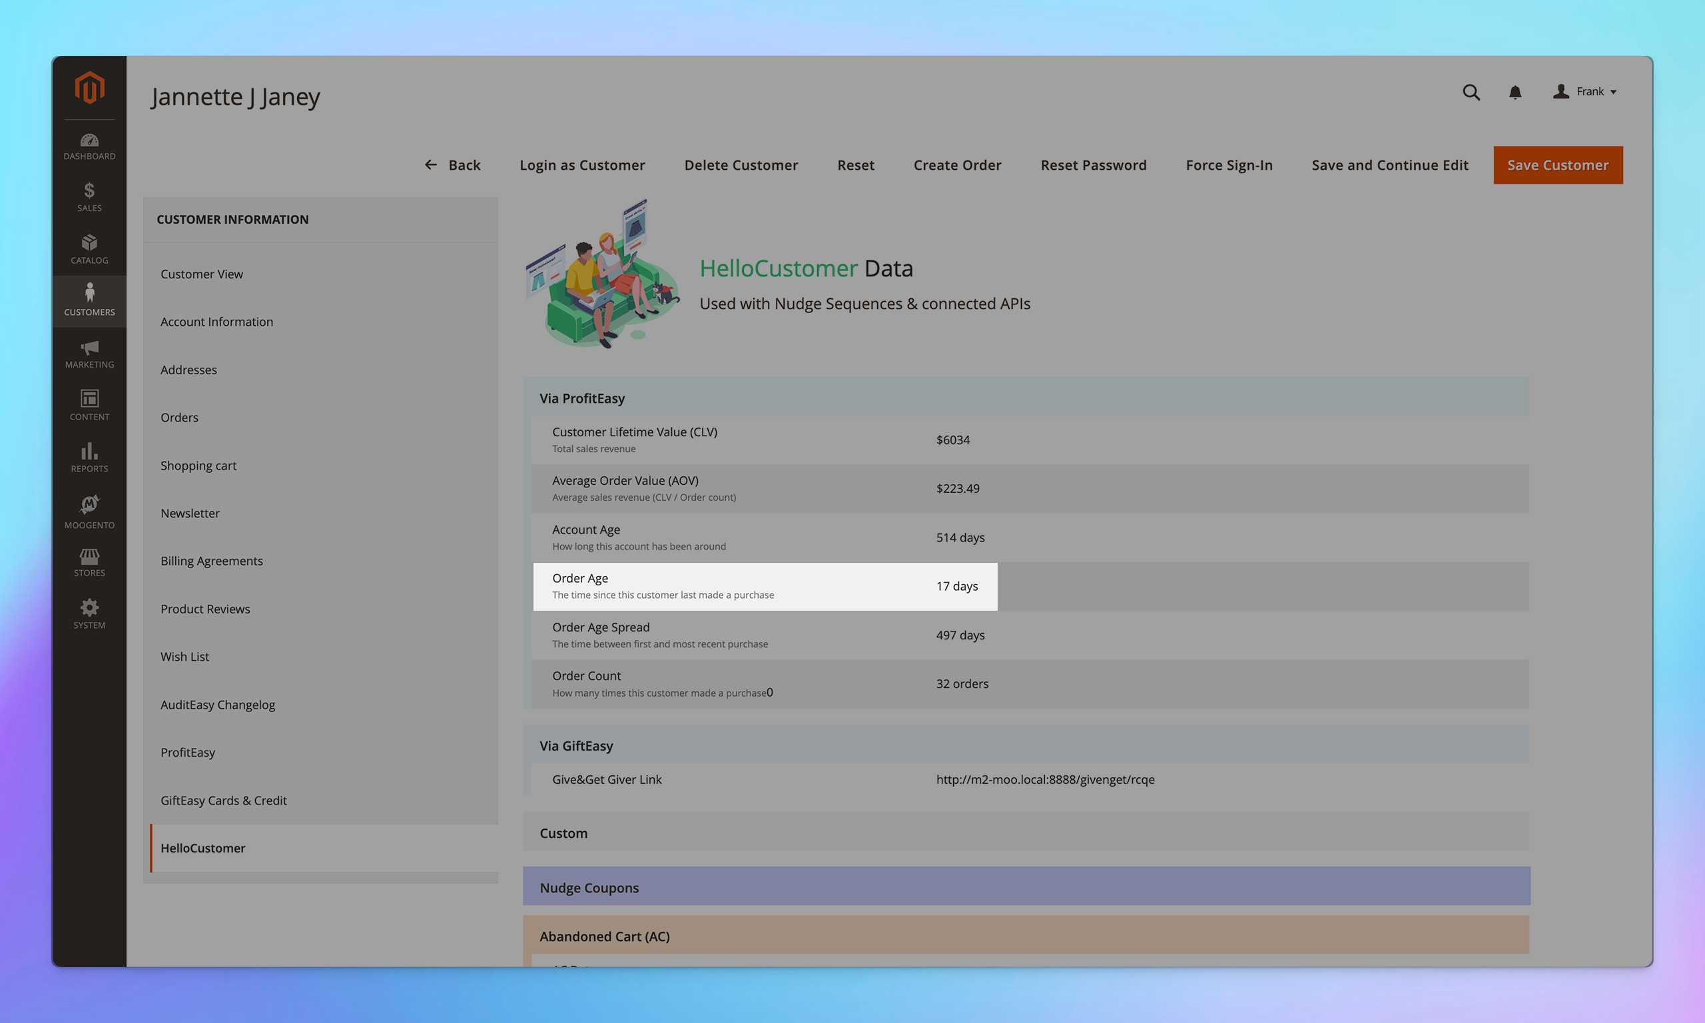Click the Back navigation arrow
The height and width of the screenshot is (1023, 1705).
pos(431,163)
